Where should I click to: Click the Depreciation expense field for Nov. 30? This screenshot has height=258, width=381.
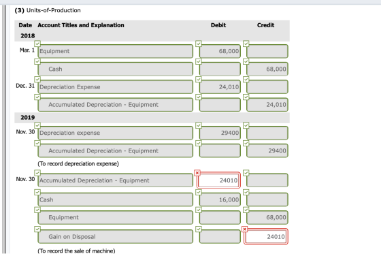pyautogui.click(x=116, y=133)
